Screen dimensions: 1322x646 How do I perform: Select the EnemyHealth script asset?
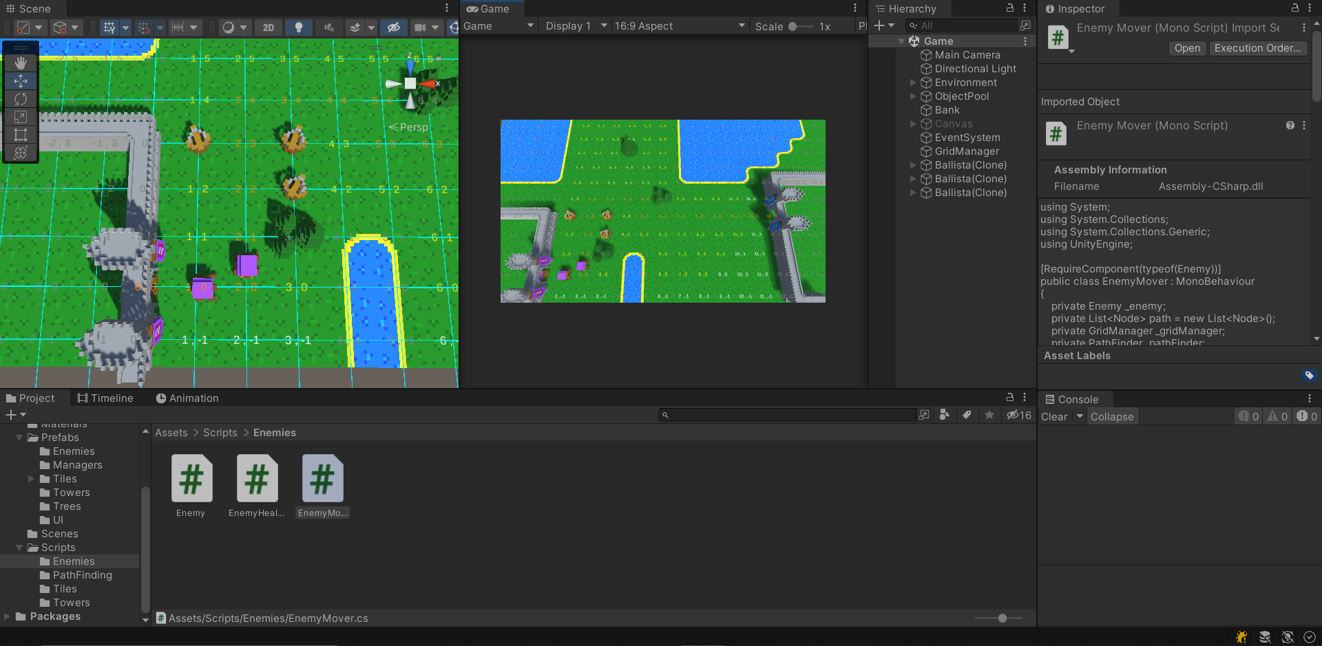(257, 486)
